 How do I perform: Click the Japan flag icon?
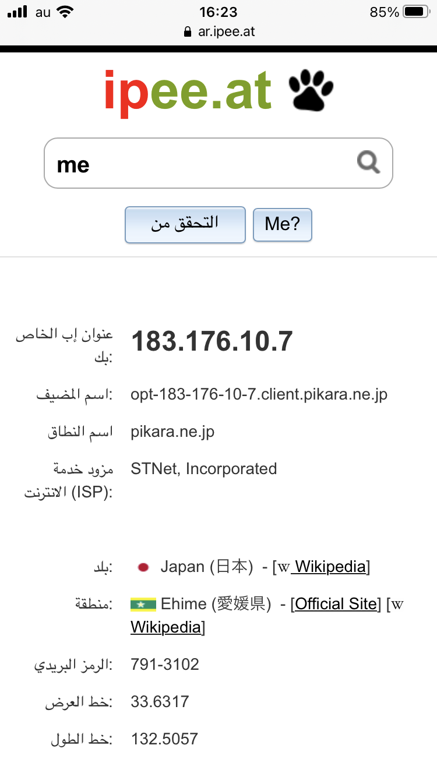[143, 567]
